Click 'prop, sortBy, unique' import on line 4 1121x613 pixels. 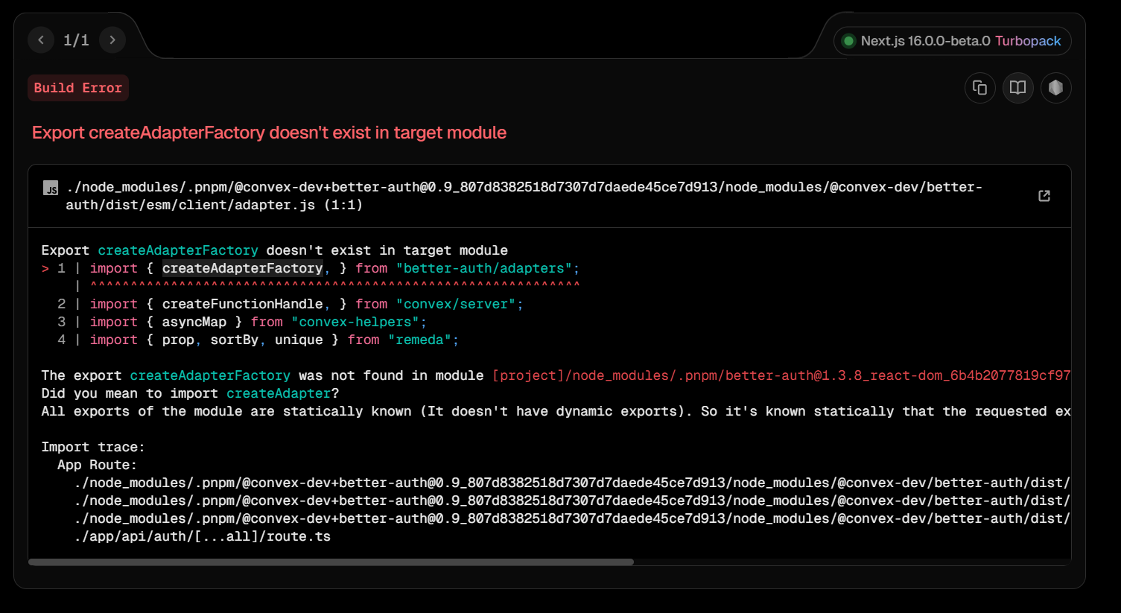(x=243, y=340)
